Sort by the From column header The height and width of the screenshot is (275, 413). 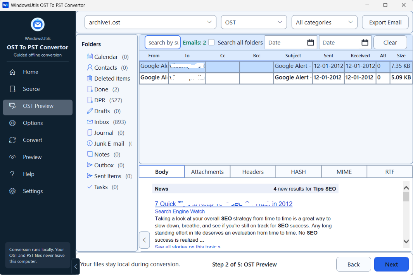click(154, 55)
